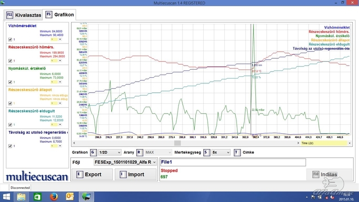Launch Firefox from the taskbar
This screenshot has height=202, width=359.
[53, 196]
